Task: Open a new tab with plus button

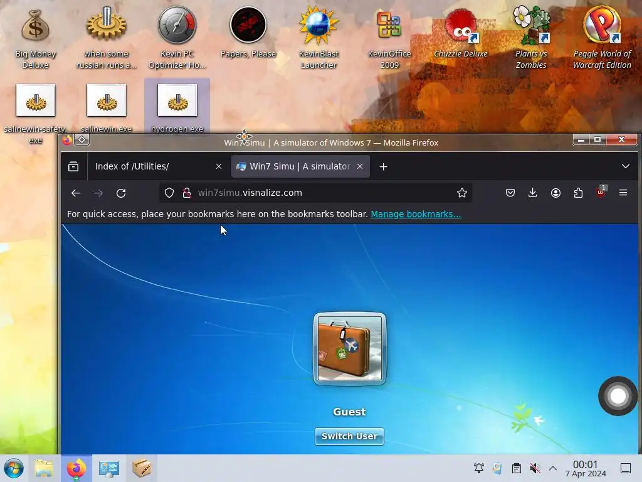Action: [x=383, y=167]
